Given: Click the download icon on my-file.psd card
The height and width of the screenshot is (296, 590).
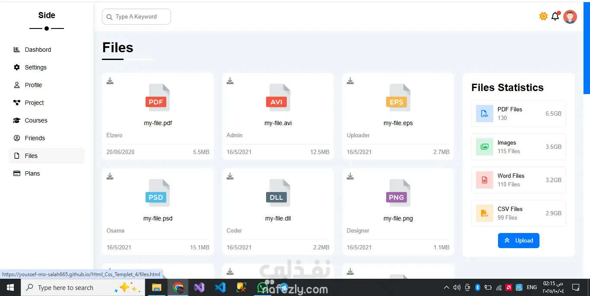Looking at the screenshot, I should [x=110, y=176].
